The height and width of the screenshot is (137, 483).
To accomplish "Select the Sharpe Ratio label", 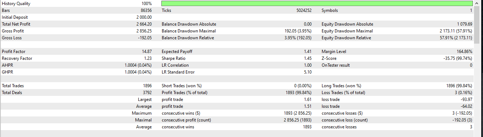I will (x=173, y=58).
